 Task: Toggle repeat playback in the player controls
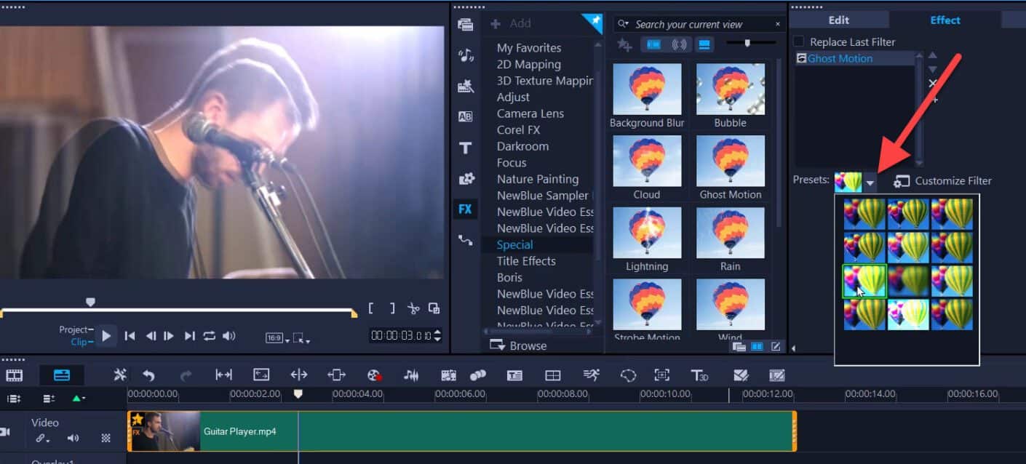pyautogui.click(x=210, y=336)
